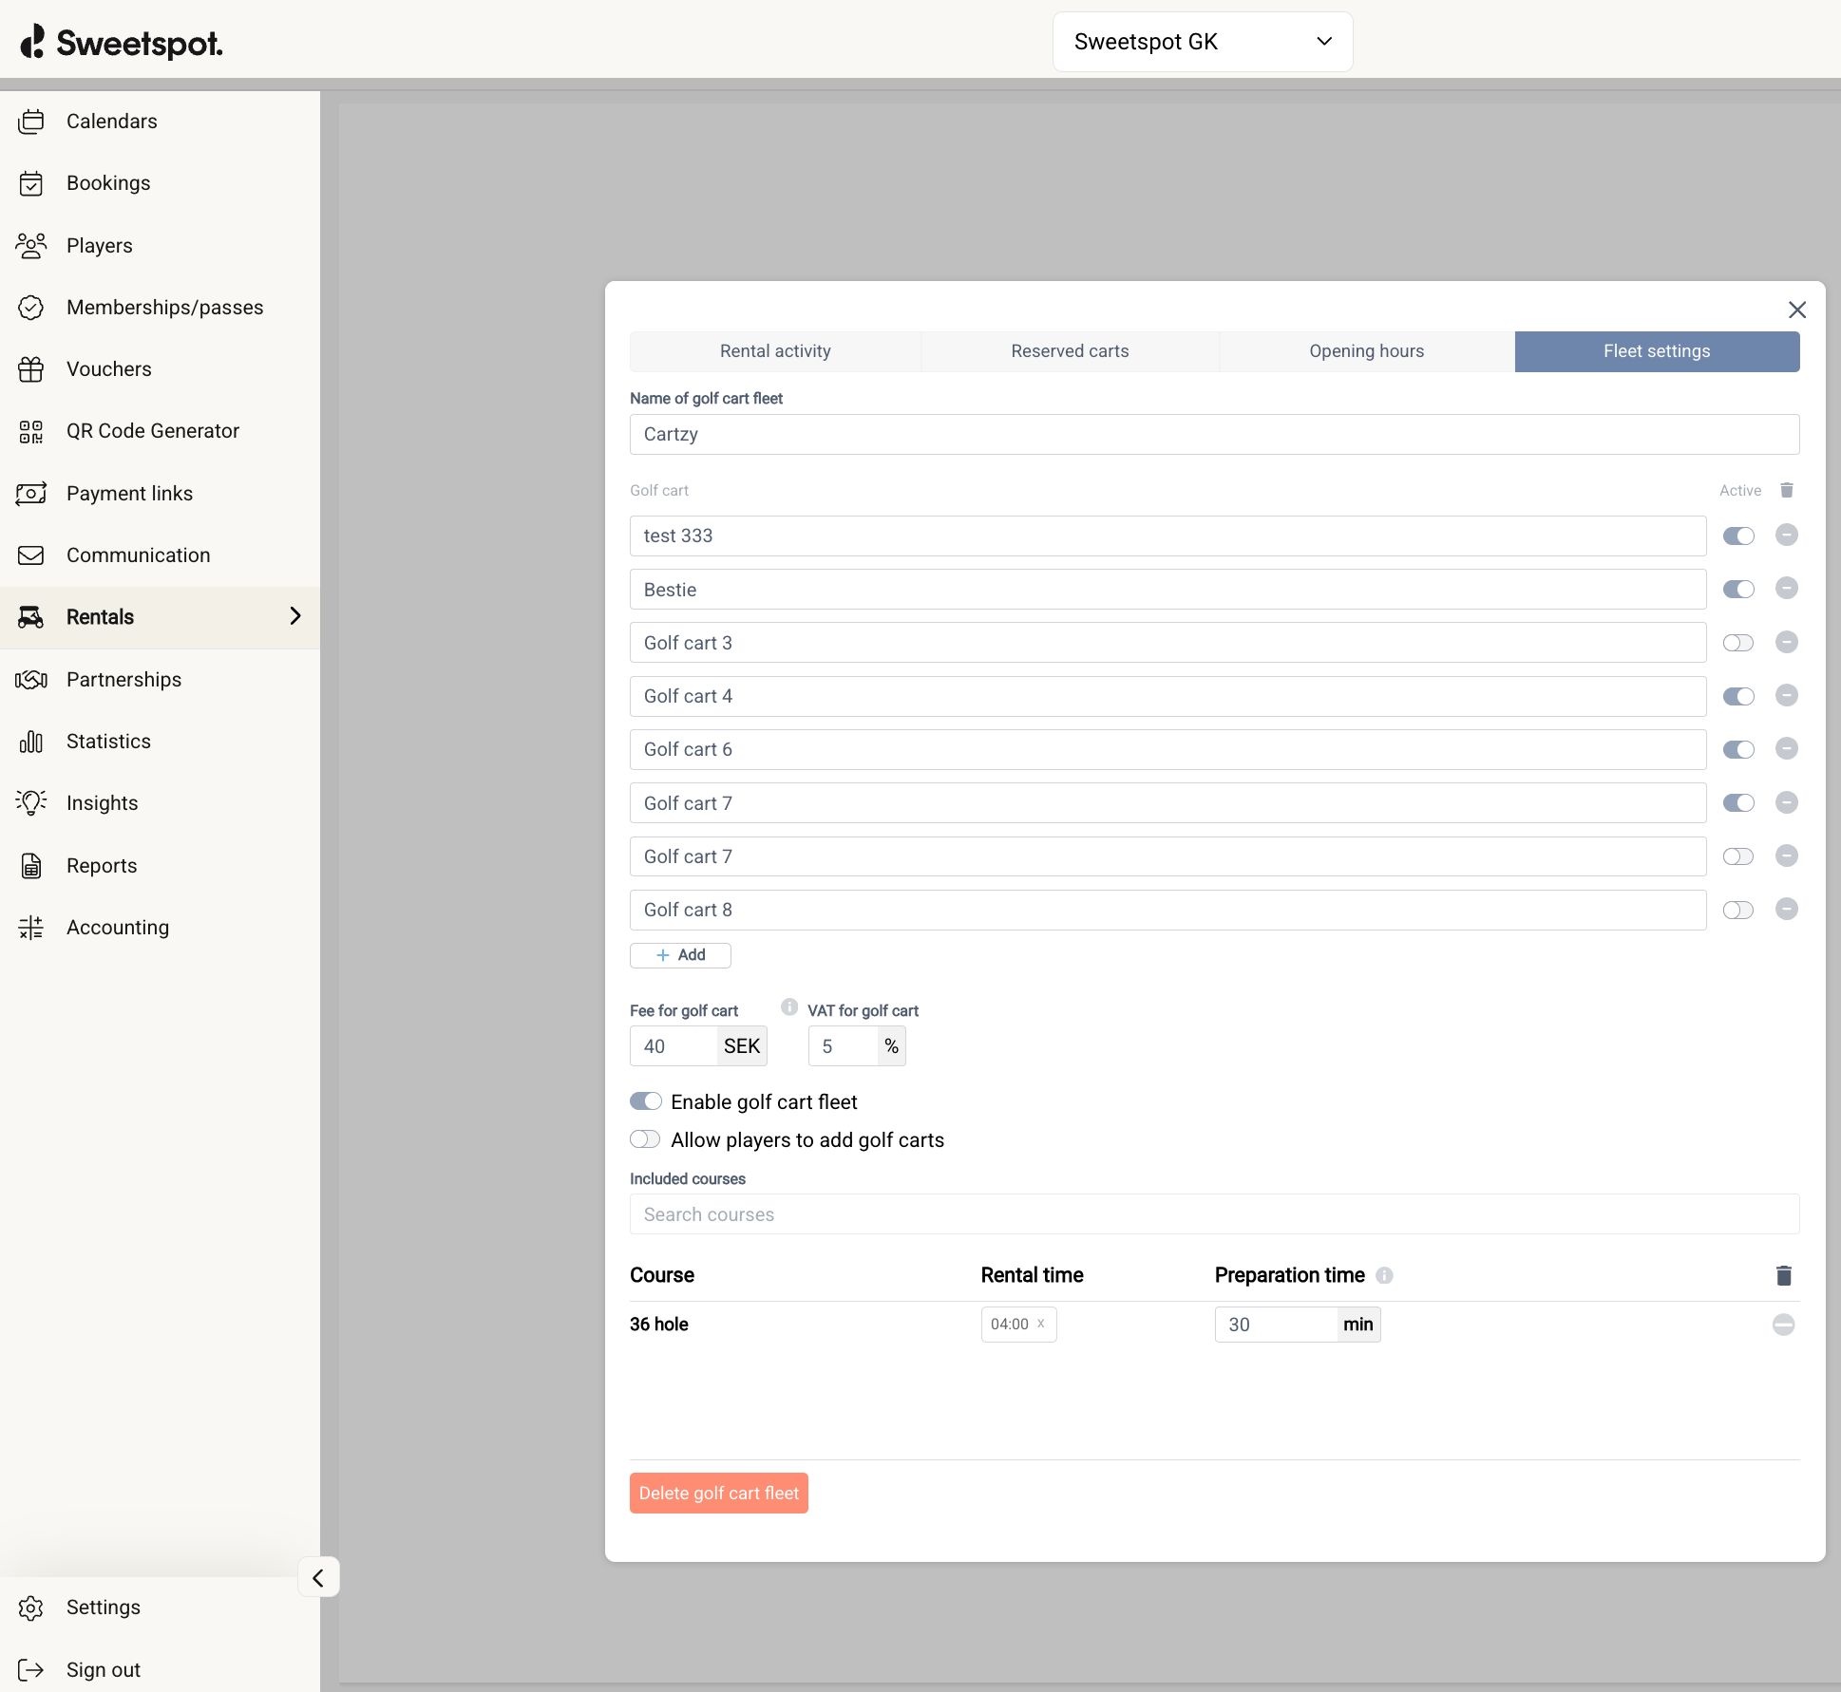1841x1692 pixels.
Task: Click the Preparation time info icon
Action: point(1384,1275)
